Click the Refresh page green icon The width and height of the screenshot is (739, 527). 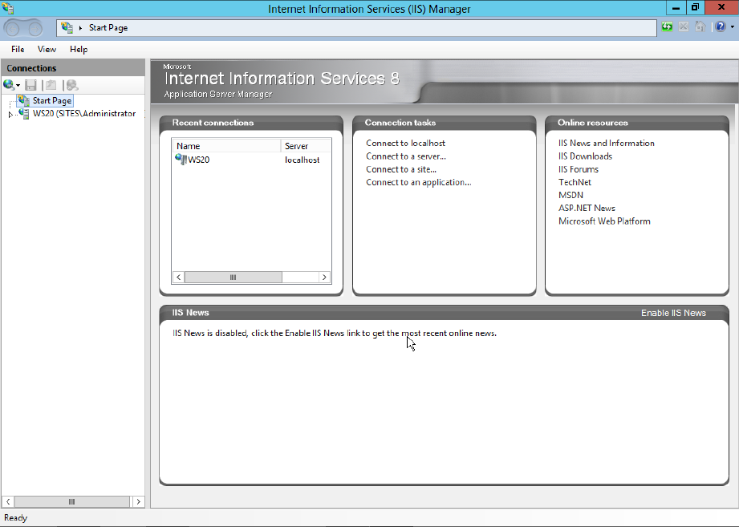[x=667, y=26]
